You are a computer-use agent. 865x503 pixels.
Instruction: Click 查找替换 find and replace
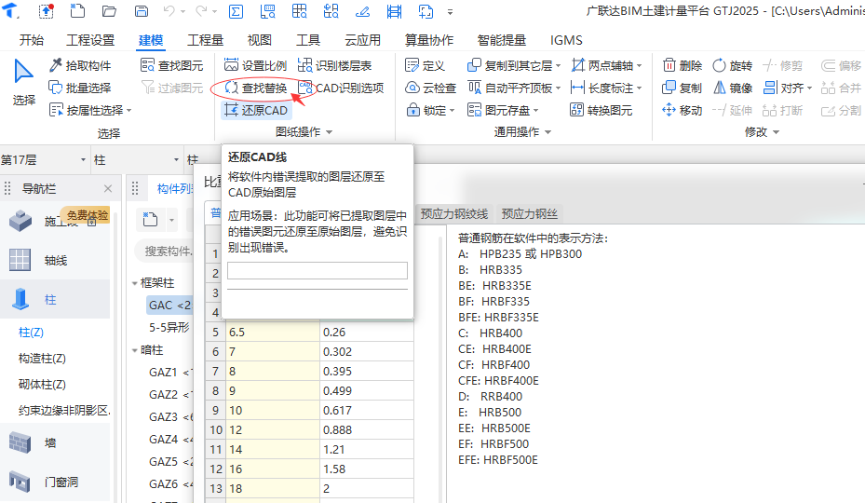pos(255,88)
